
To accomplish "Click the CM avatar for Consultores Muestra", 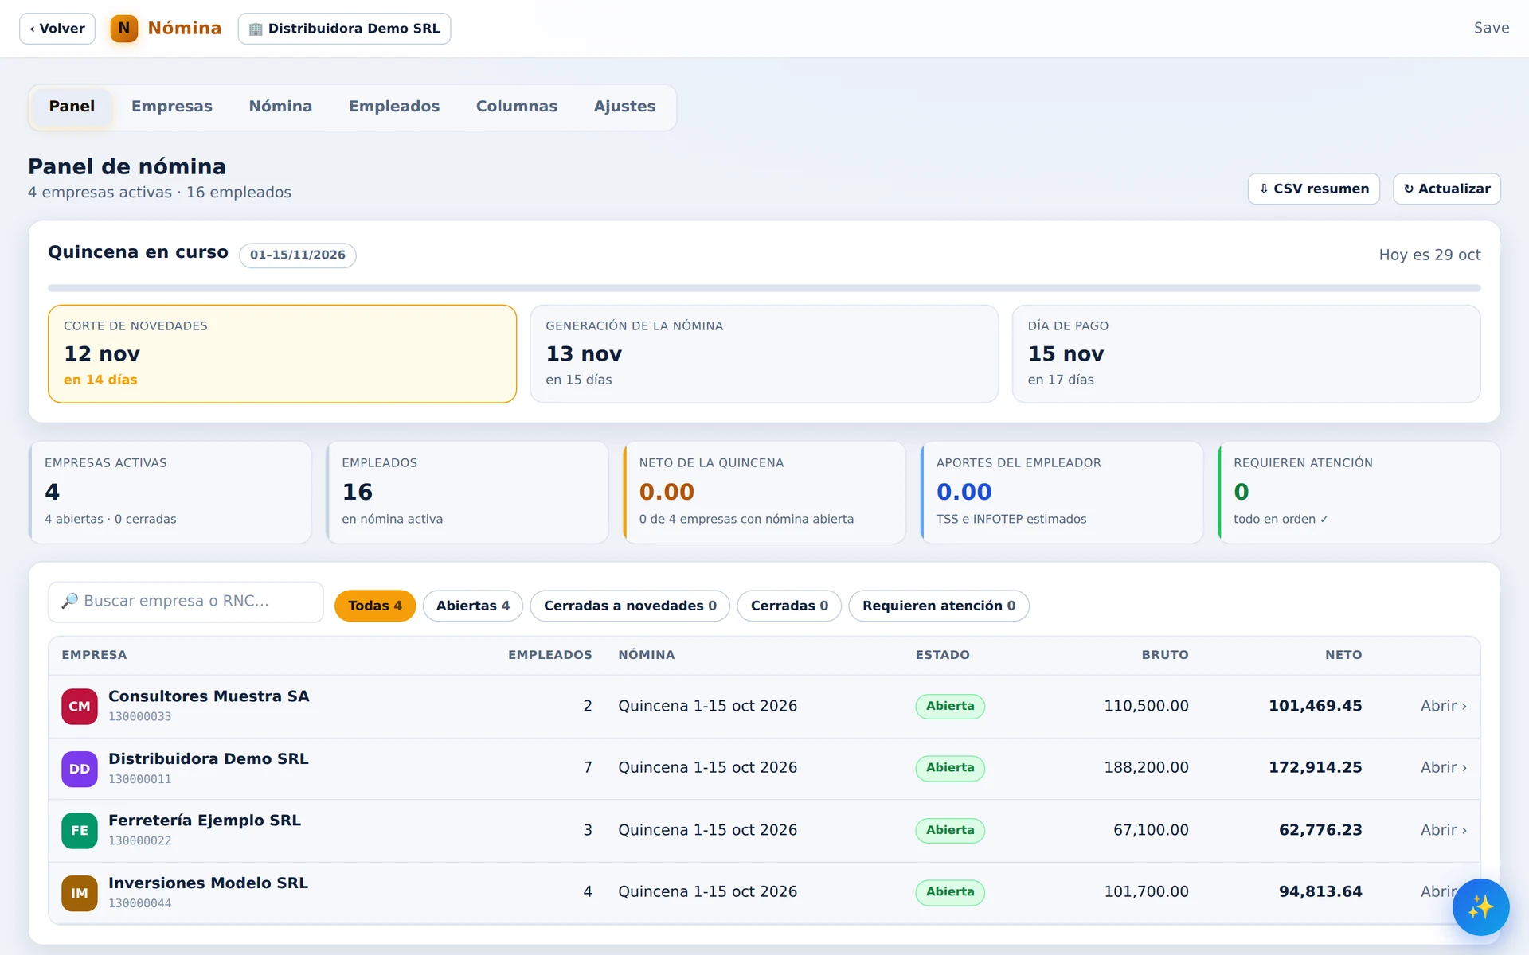I will pos(80,707).
